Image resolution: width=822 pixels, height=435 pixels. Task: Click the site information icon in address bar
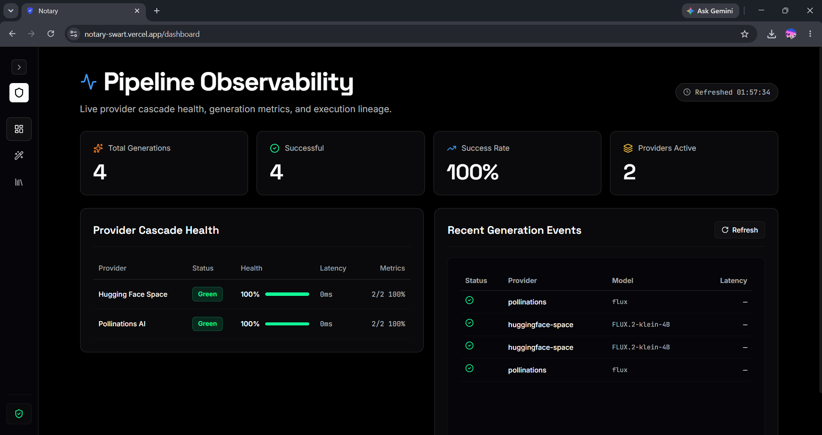pyautogui.click(x=74, y=34)
